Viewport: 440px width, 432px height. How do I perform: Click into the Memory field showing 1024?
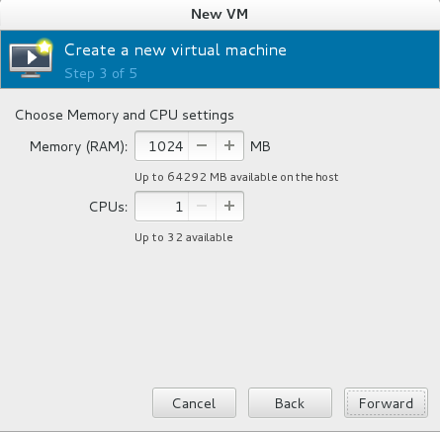tap(162, 145)
